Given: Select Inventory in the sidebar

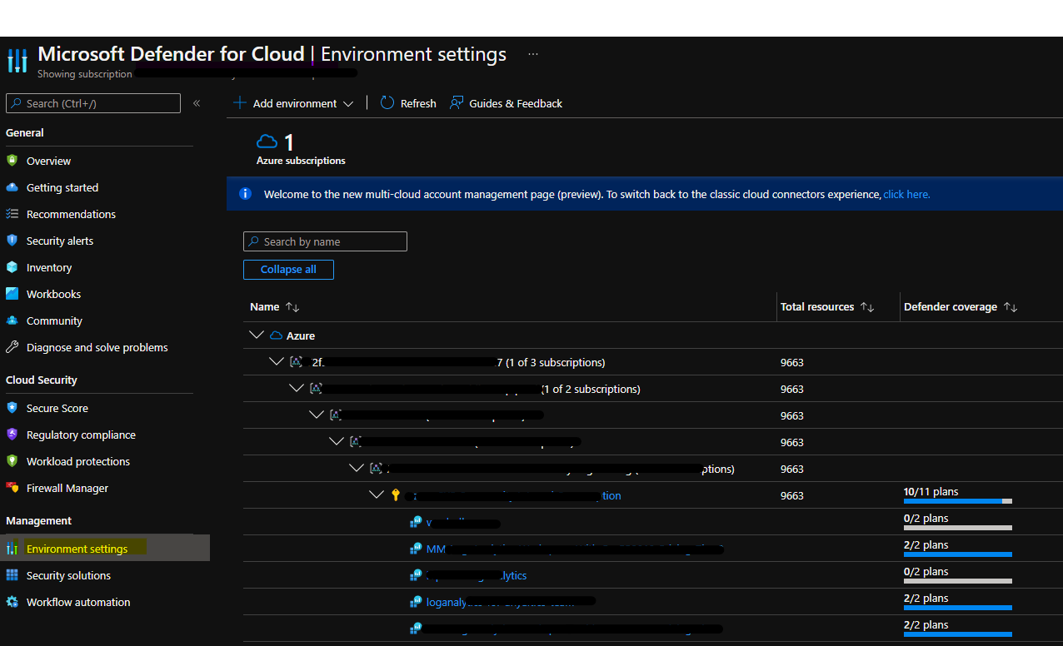Looking at the screenshot, I should (x=47, y=266).
